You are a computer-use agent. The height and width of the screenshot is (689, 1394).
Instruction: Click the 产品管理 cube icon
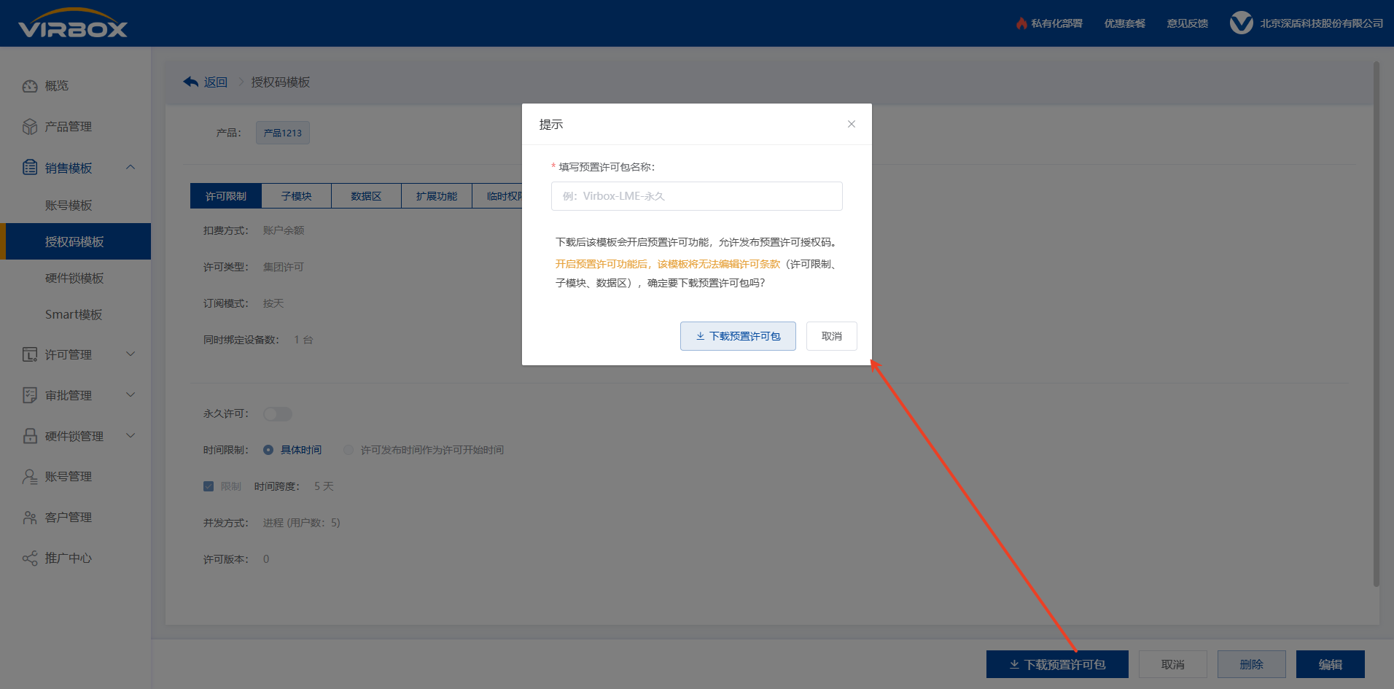click(30, 127)
